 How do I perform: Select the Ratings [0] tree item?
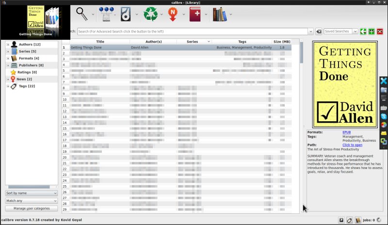tap(27, 72)
